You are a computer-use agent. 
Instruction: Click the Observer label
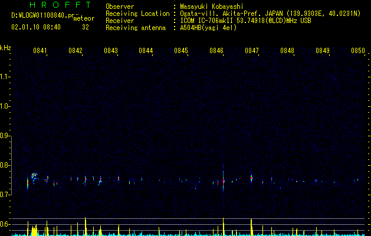(120, 6)
